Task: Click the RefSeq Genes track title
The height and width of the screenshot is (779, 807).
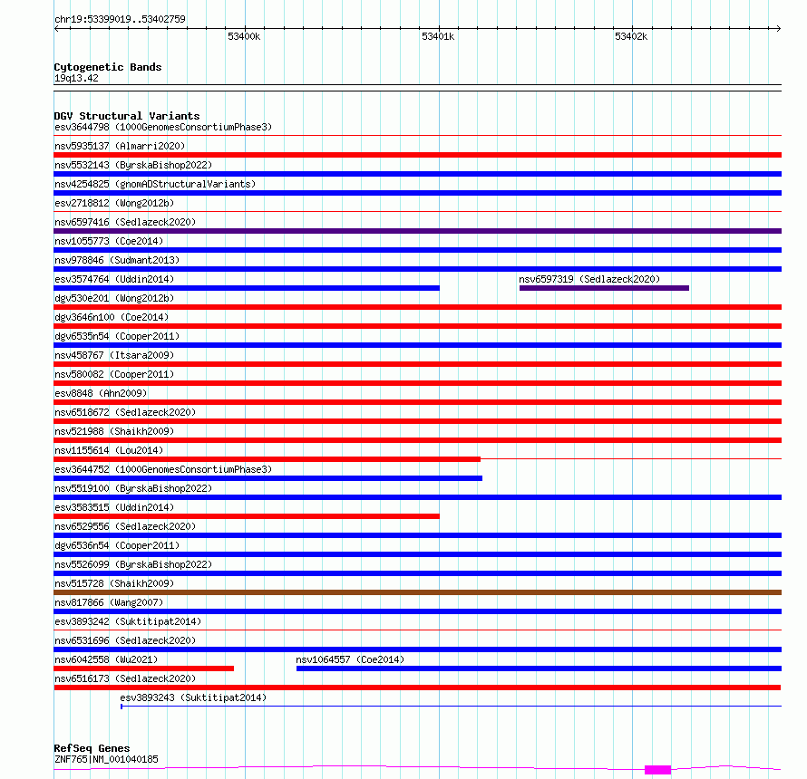Action: [92, 749]
